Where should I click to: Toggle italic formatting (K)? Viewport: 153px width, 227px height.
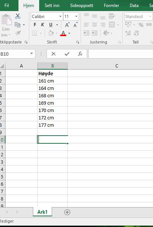42,25
